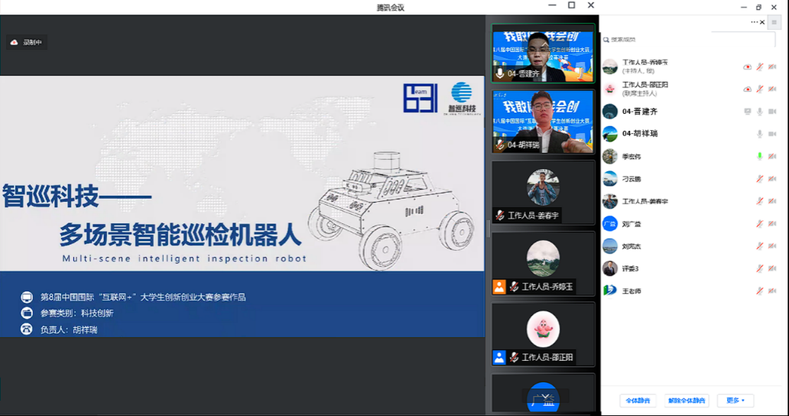Open the hamburger menu at panel top-right
The height and width of the screenshot is (416, 789).
tap(773, 23)
